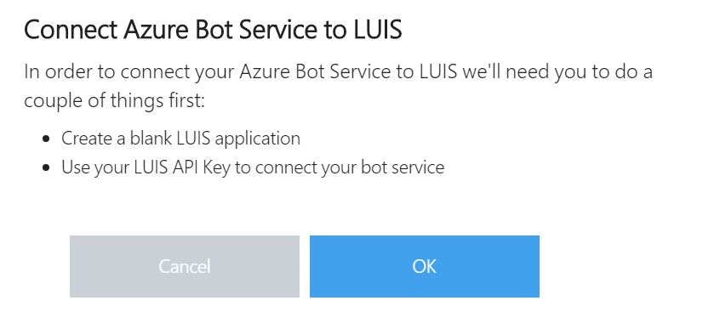The height and width of the screenshot is (329, 703).
Task: Click the bullet dot before 'Use your LUIS'
Action: [46, 167]
